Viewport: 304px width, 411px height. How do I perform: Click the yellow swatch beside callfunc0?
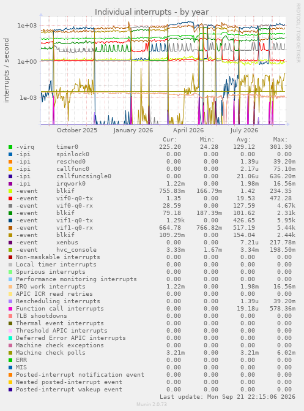pos(10,169)
